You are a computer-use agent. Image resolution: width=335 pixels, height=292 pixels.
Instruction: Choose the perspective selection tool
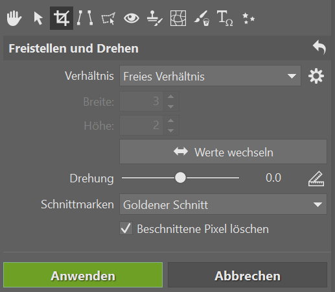pyautogui.click(x=108, y=19)
